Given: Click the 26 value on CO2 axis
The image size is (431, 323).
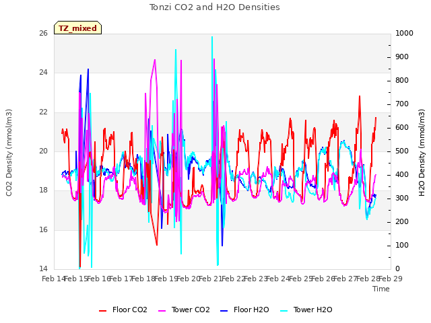Looking at the screenshot, I should coord(43,33).
